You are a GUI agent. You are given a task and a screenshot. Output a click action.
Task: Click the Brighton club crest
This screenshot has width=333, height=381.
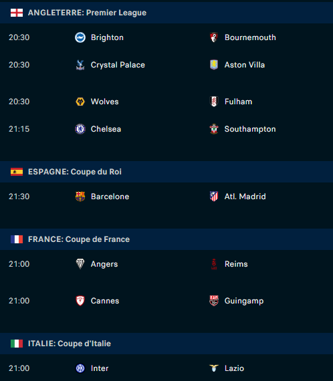(x=80, y=37)
